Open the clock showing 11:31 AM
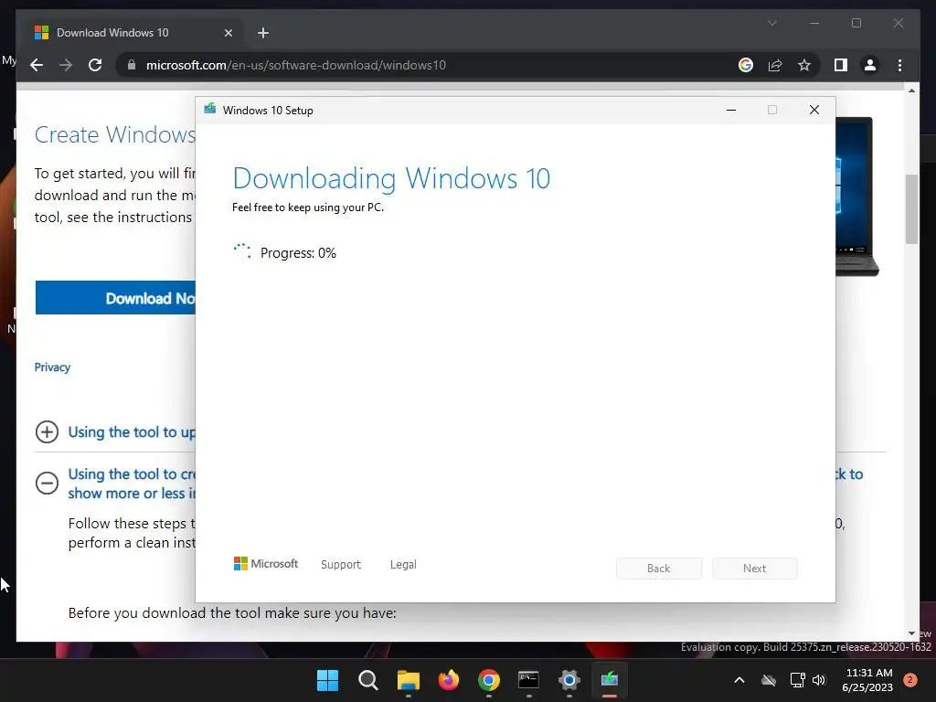Screen dimensions: 936x702 [868, 680]
